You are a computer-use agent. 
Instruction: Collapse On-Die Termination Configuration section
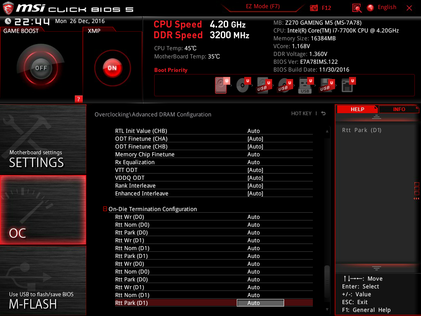[x=105, y=209]
